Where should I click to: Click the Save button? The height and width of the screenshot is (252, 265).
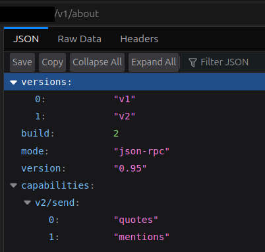(22, 62)
